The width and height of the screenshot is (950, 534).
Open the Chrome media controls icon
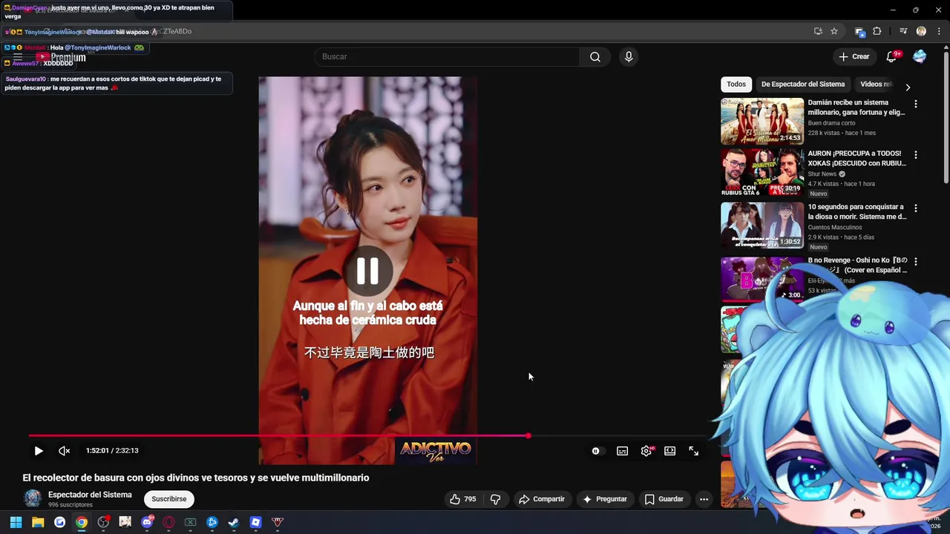coord(903,31)
